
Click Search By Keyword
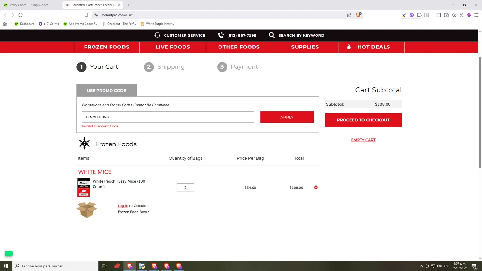click(301, 35)
